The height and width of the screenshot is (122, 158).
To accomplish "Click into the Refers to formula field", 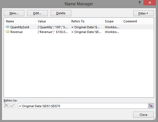I will pos(83,106).
